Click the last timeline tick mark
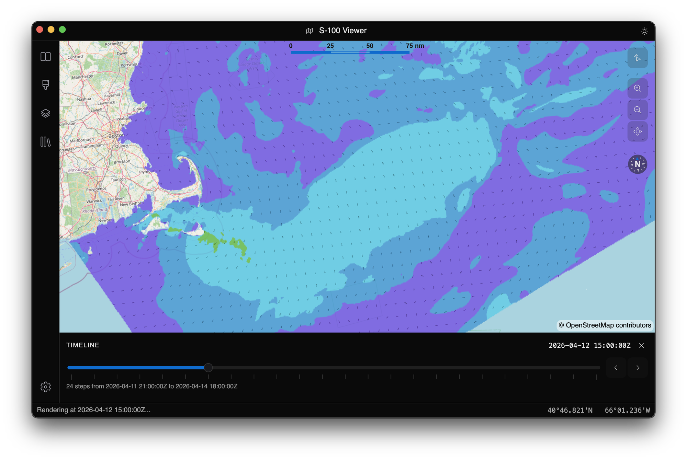Viewport: 687px width, 460px height. pyautogui.click(x=596, y=377)
